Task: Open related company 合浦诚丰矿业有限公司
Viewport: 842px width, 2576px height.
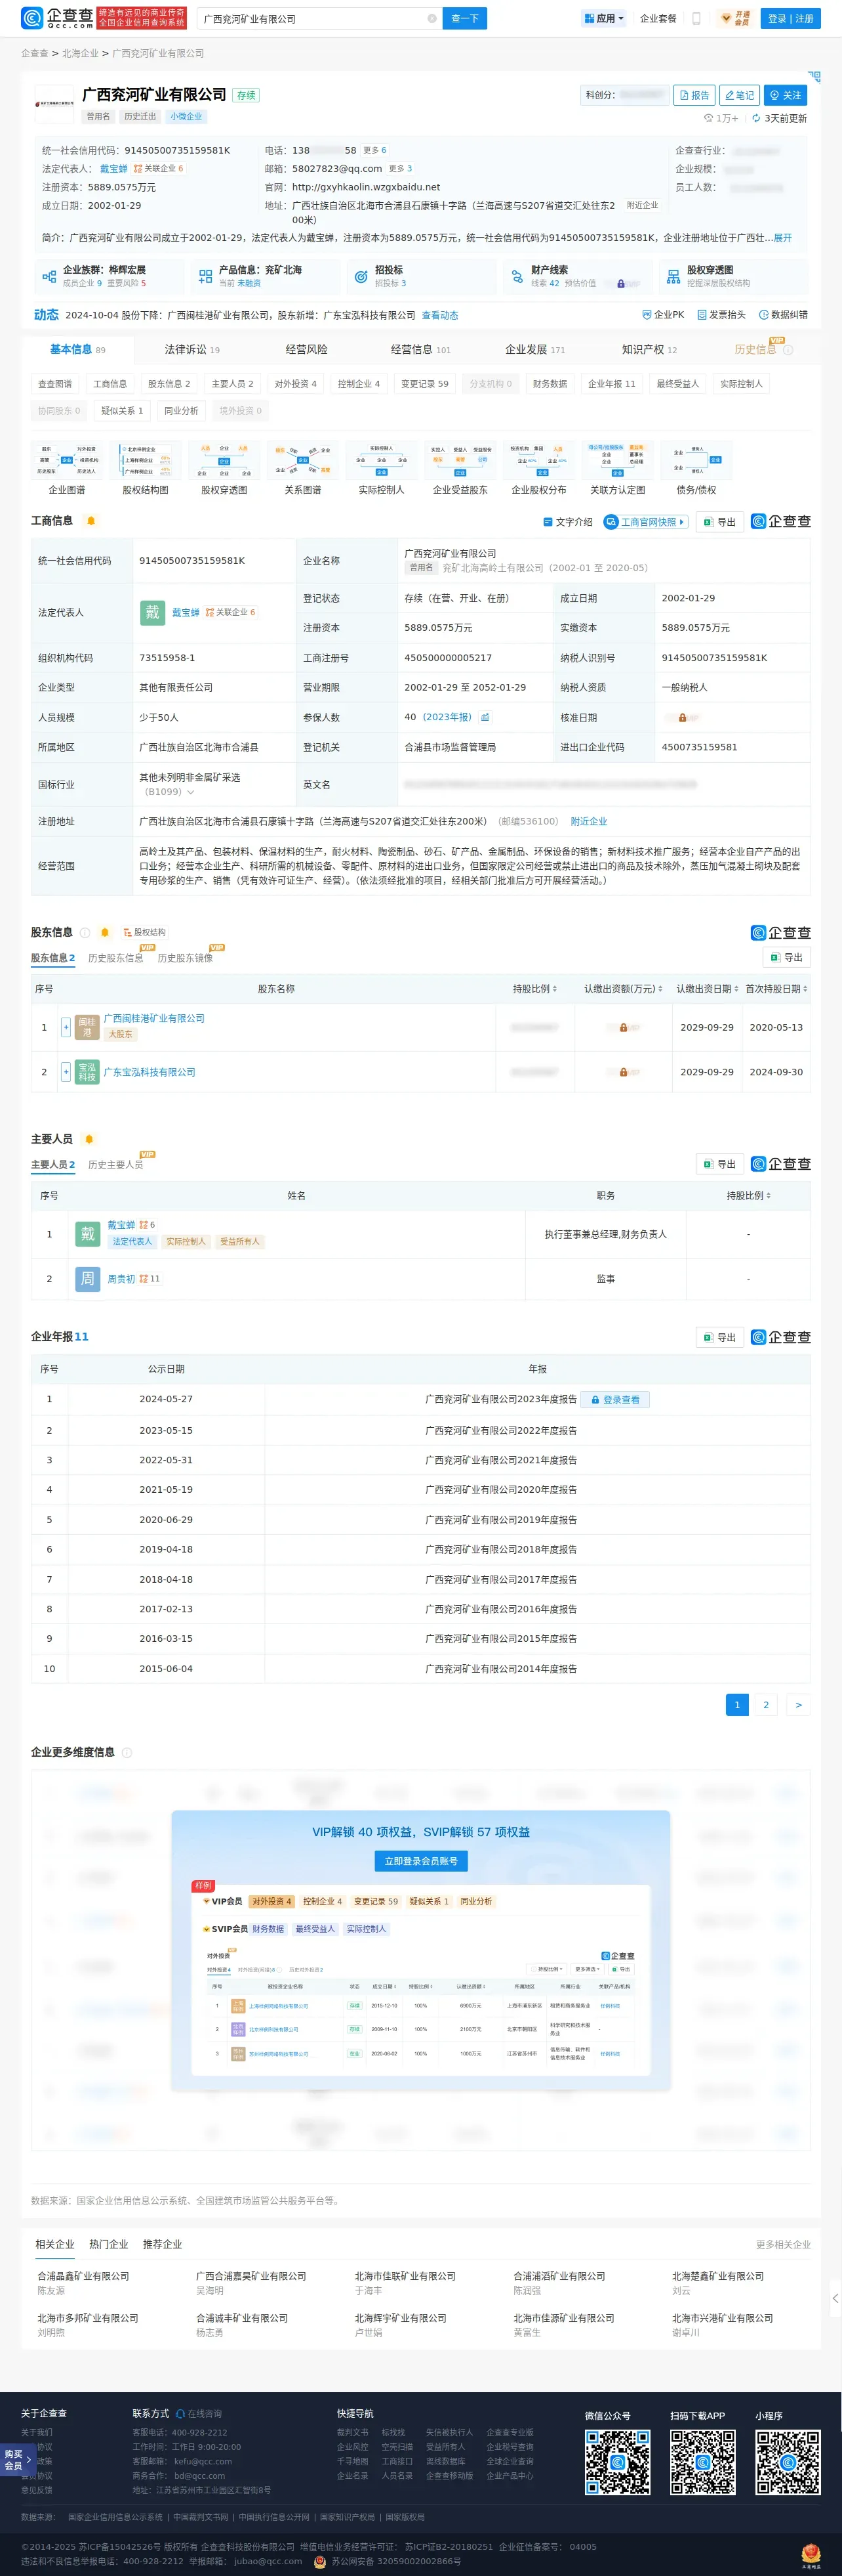Action: tap(242, 2318)
